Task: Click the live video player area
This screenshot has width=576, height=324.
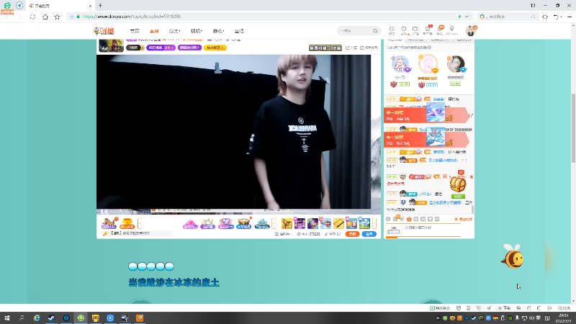Action: (233, 132)
